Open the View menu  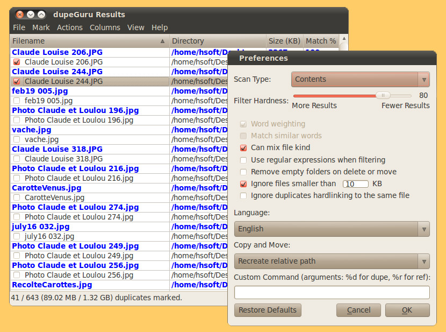pyautogui.click(x=135, y=27)
